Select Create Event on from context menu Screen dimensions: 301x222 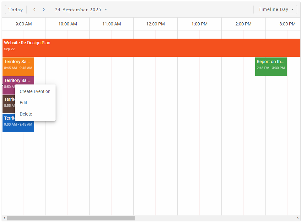(35, 91)
